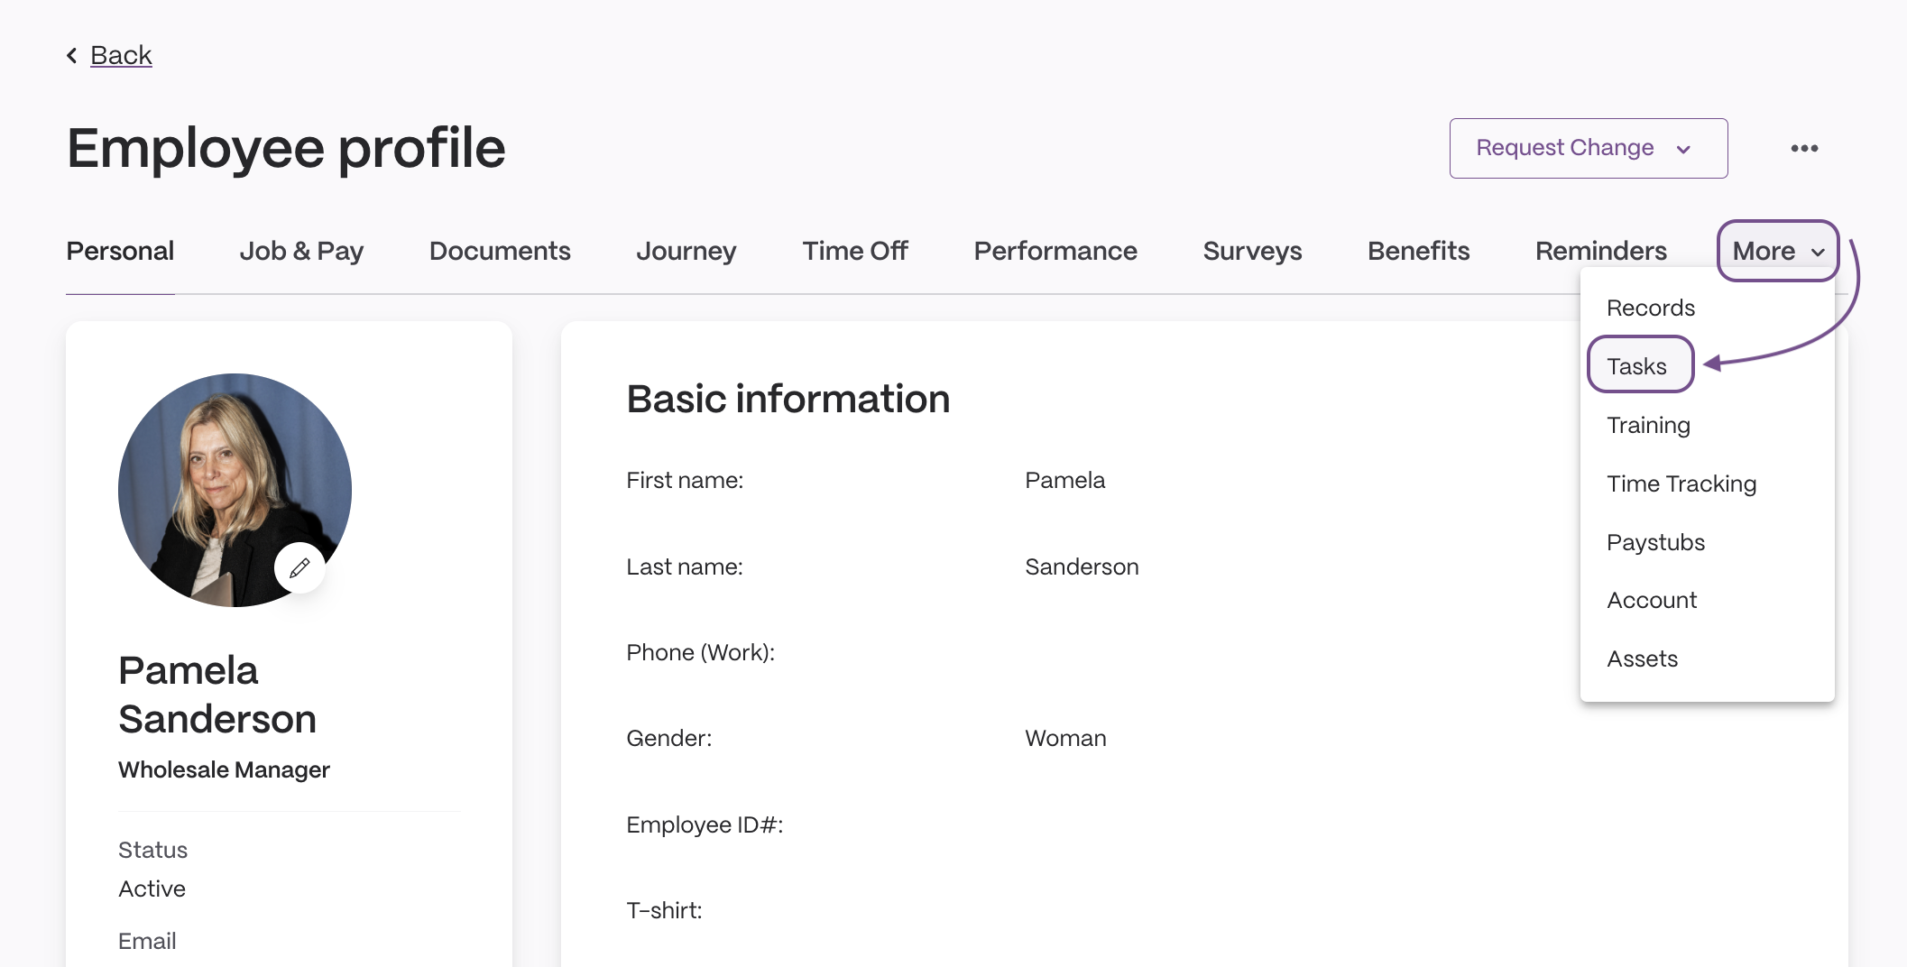The width and height of the screenshot is (1907, 967).
Task: Expand the Request Change dropdown
Action: tap(1588, 148)
